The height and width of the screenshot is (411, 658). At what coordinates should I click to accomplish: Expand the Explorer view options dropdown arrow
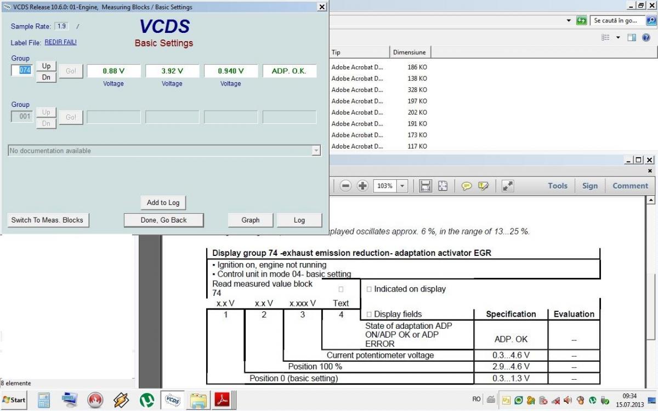618,37
